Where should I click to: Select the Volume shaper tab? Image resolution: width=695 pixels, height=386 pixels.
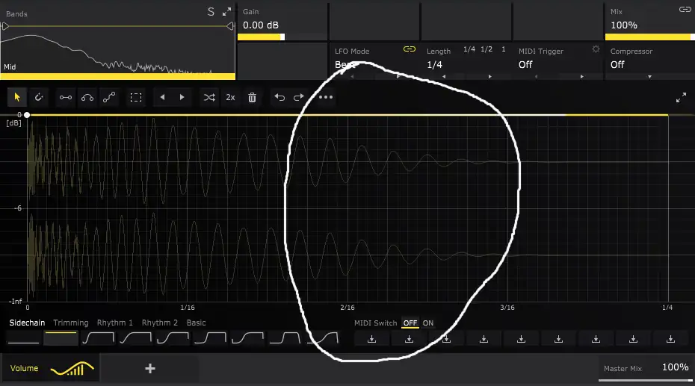click(50, 368)
